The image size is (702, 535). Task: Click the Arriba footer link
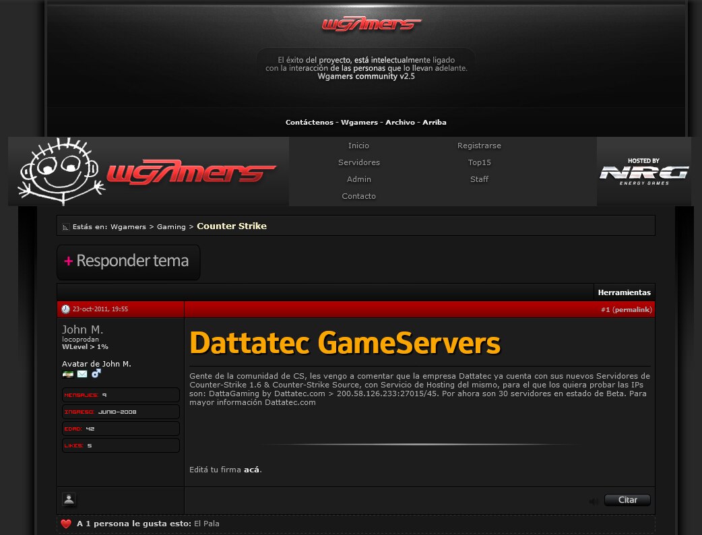435,122
